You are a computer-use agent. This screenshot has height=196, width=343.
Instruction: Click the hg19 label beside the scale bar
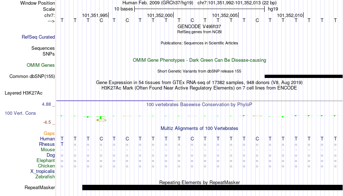(x=273, y=9)
